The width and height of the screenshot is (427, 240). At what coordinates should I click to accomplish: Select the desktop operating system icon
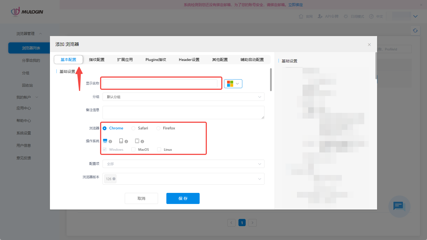click(105, 141)
